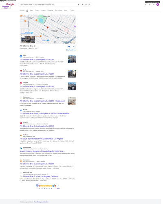
Task: Click the Google logo
Action: (x=10, y=4)
